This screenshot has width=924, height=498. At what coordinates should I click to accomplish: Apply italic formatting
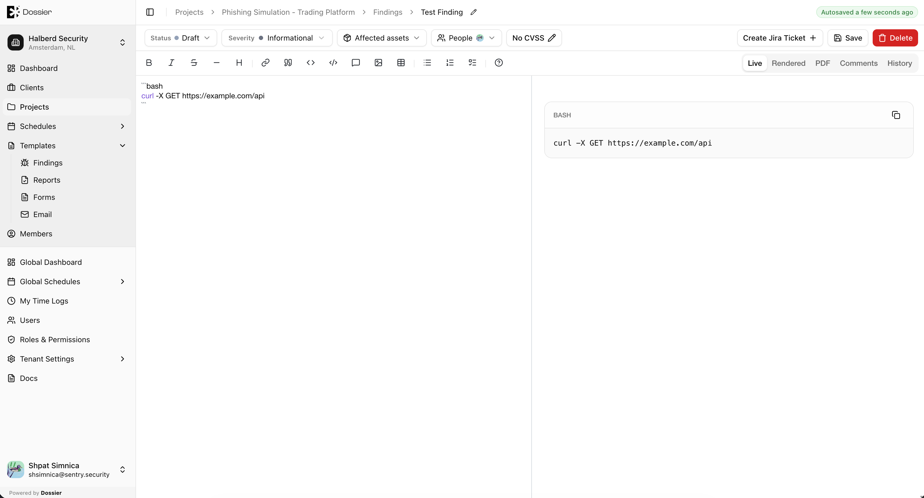click(x=171, y=63)
